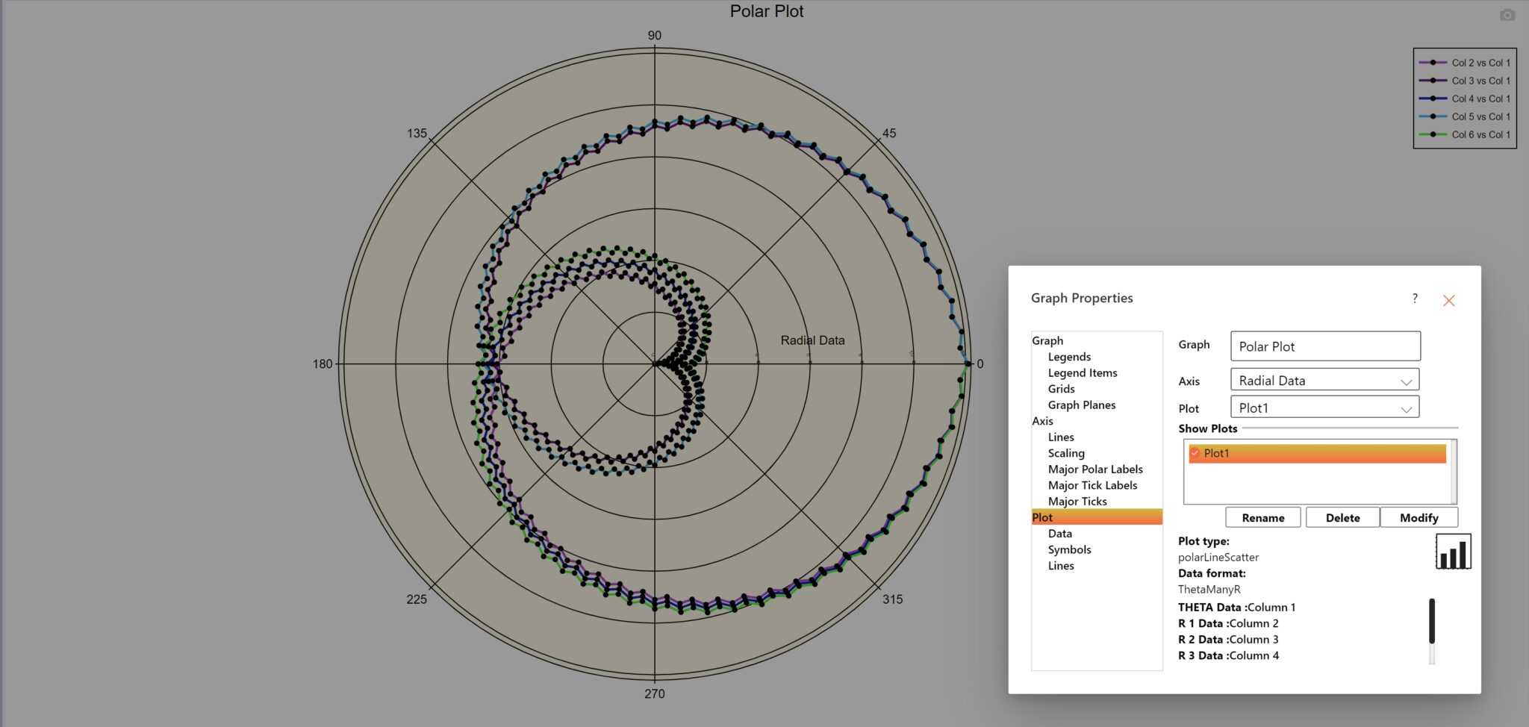Close the Graph Properties dialog

pos(1448,301)
